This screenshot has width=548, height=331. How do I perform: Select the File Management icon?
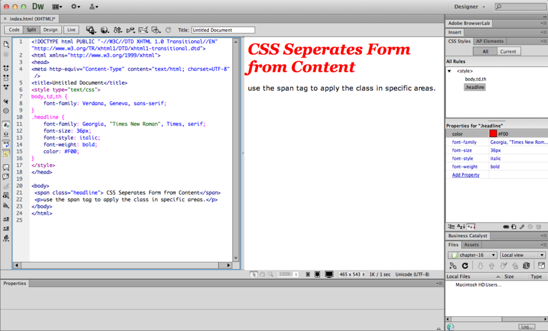[x=118, y=30]
